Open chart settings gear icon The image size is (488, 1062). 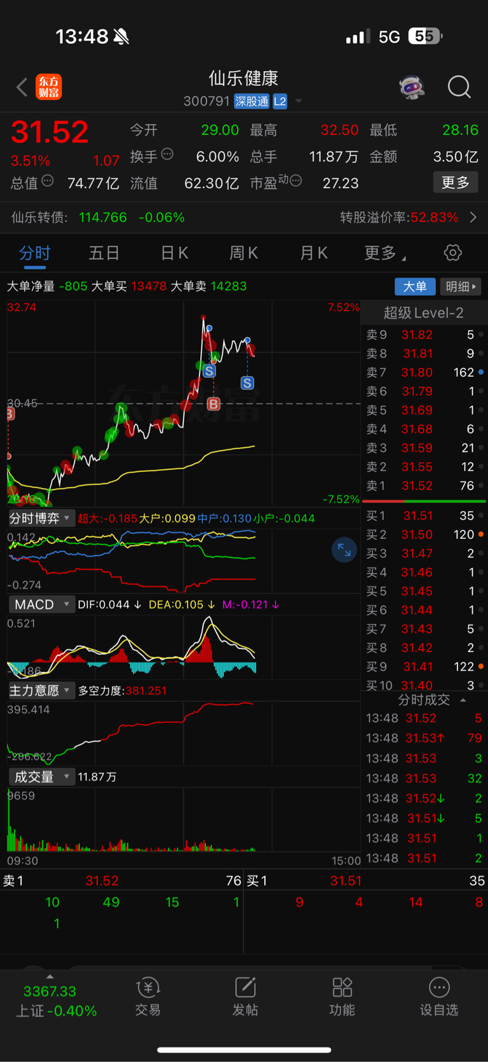[453, 253]
